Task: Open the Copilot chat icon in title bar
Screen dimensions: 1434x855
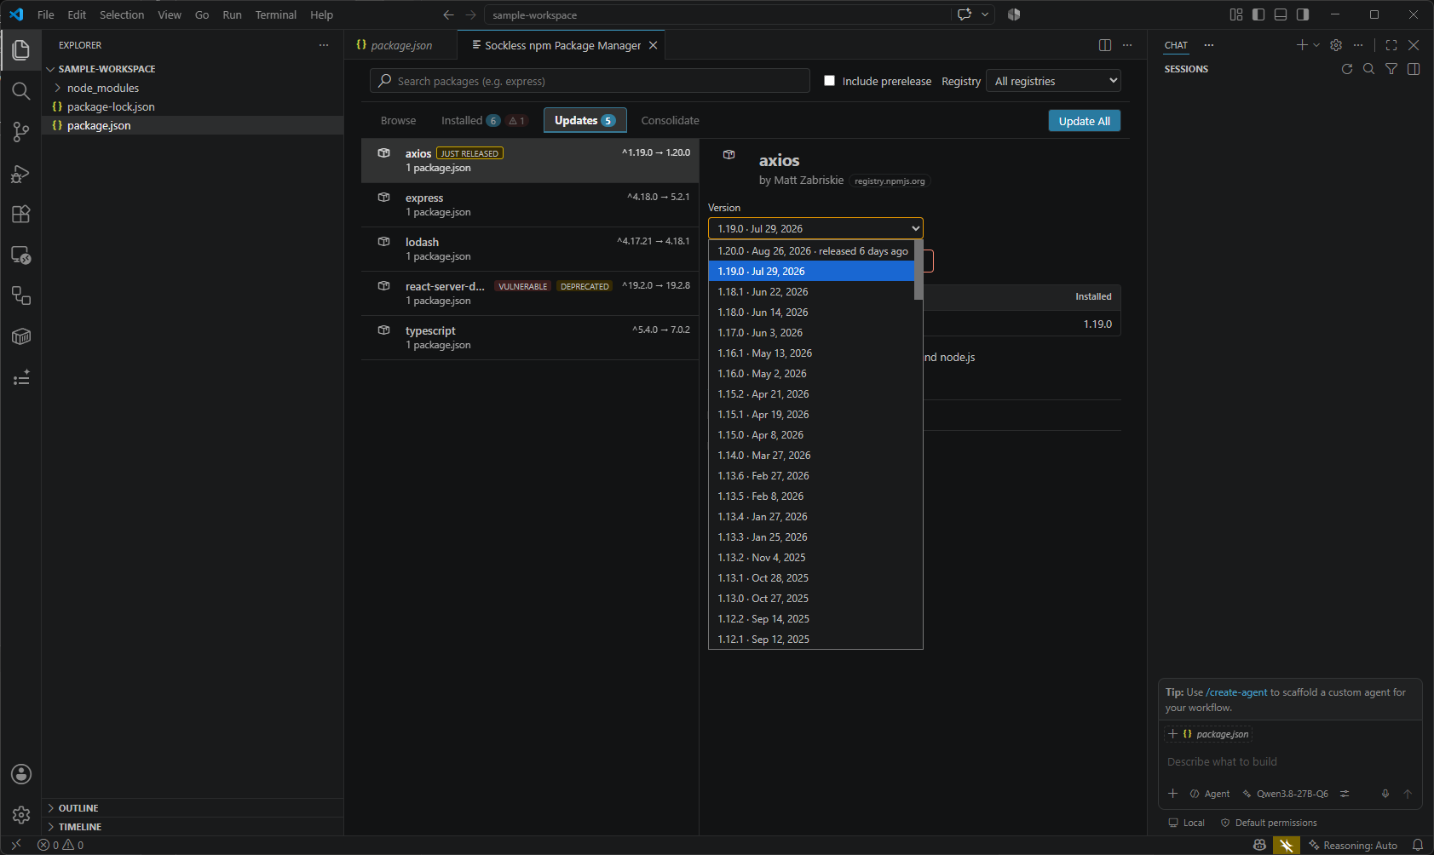Action: coord(965,14)
